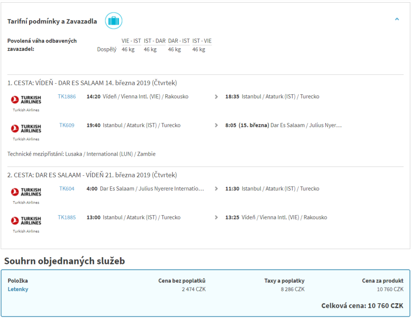This screenshot has height=318, width=411.
Task: Collapse the Tarifní podmínky a Zavazadla section
Action: pos(397,19)
